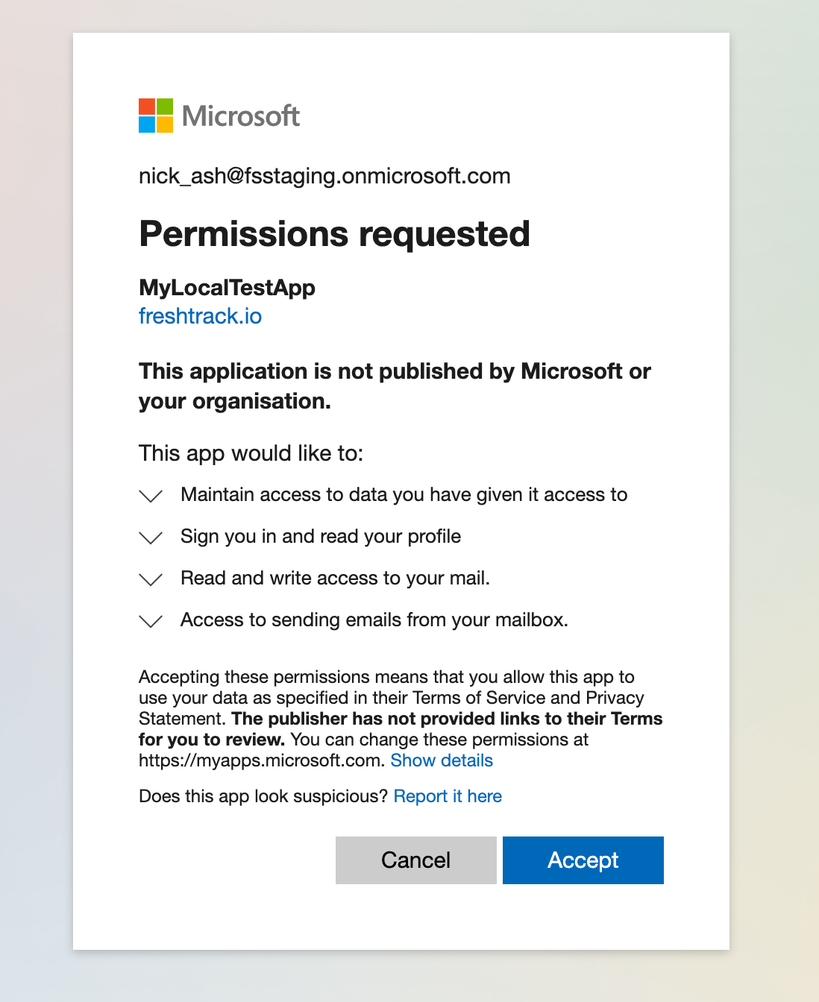
Task: Select 'Read and write access to your mail'
Action: 335,579
